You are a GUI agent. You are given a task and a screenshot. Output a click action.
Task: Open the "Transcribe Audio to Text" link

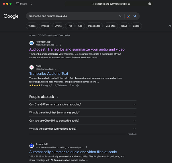tap(49, 74)
